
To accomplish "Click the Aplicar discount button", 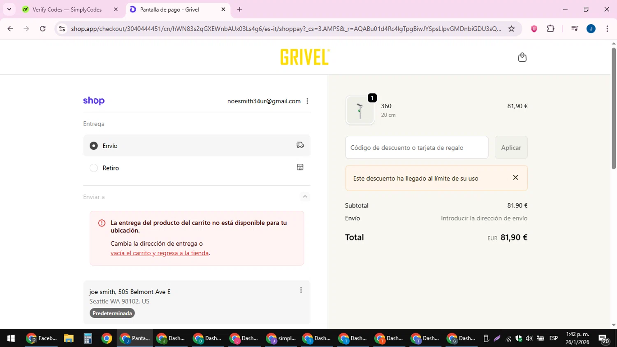I will [x=511, y=147].
